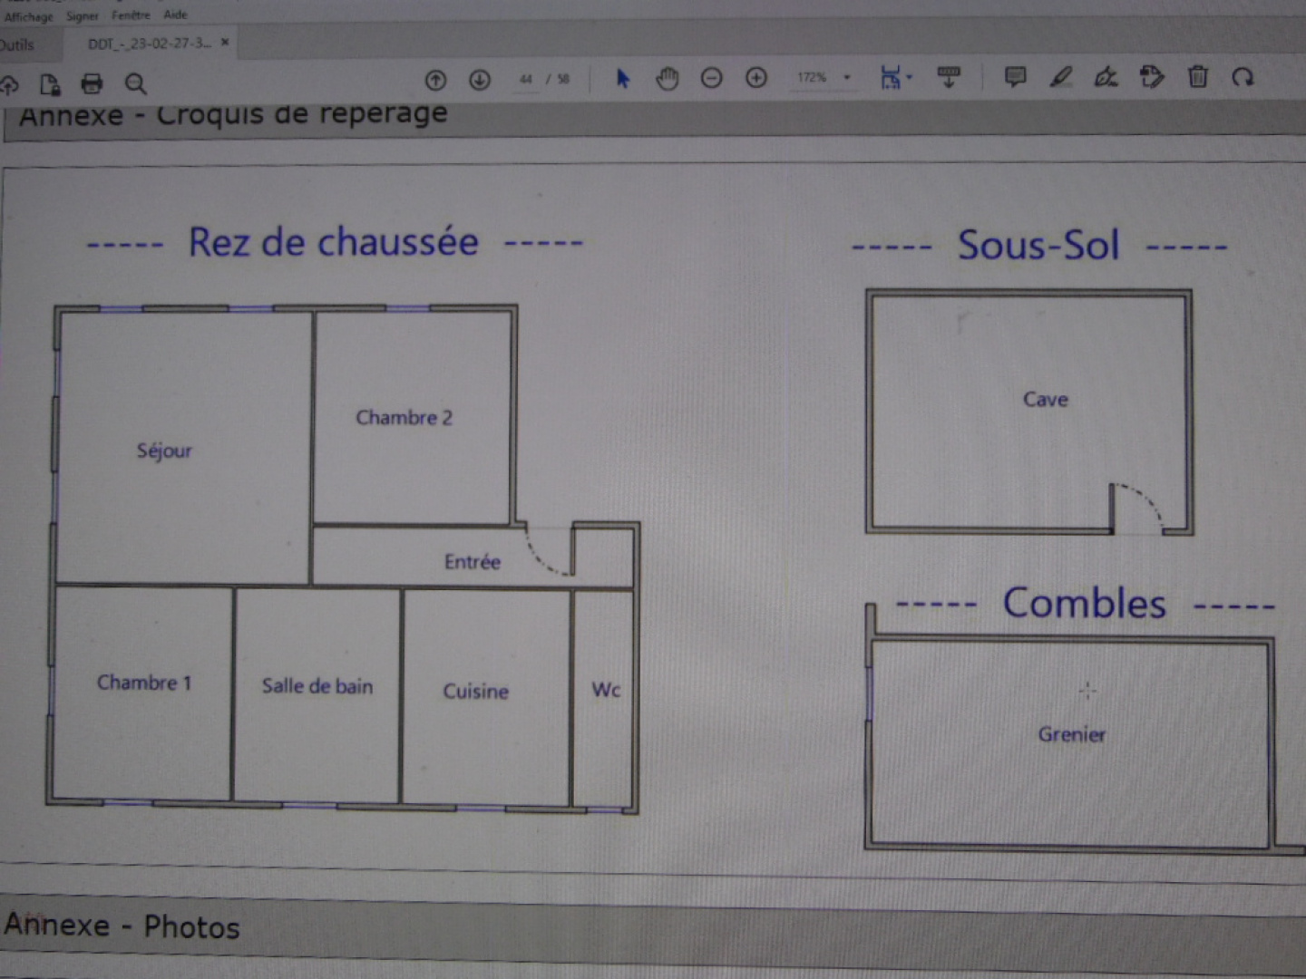
Task: Activate the hand pan tool
Action: 668,79
